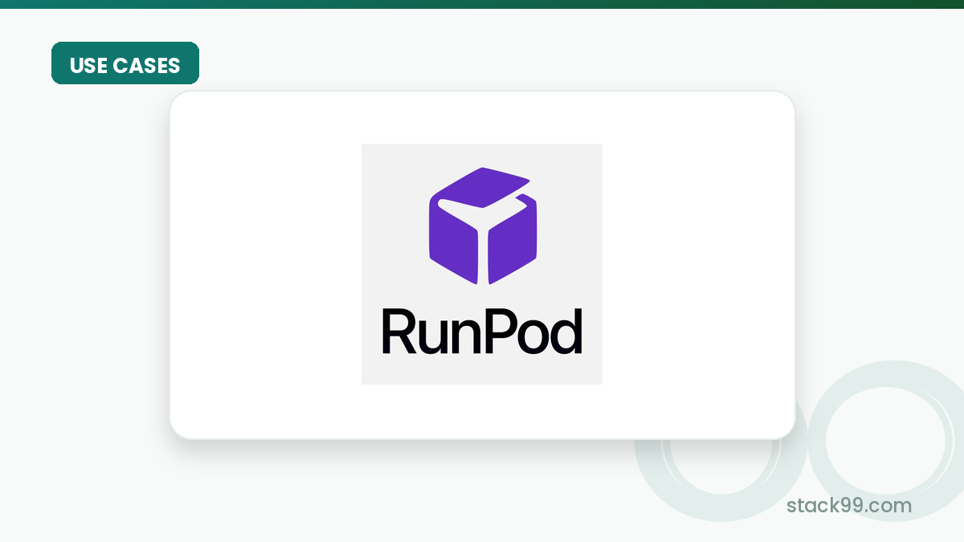Image resolution: width=964 pixels, height=542 pixels.
Task: Click the USE CASES label badge
Action: pyautogui.click(x=125, y=63)
